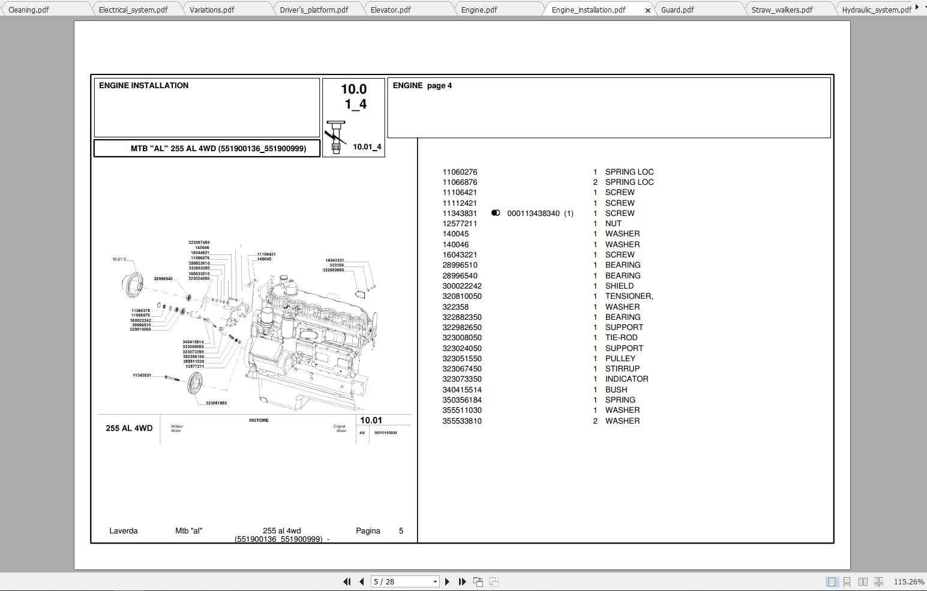Close the Engine_installation.pdf tab
The image size is (927, 591).
[x=647, y=10]
